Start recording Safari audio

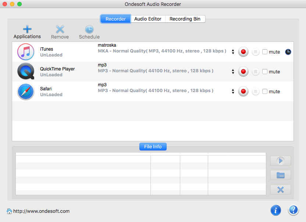tap(243, 91)
